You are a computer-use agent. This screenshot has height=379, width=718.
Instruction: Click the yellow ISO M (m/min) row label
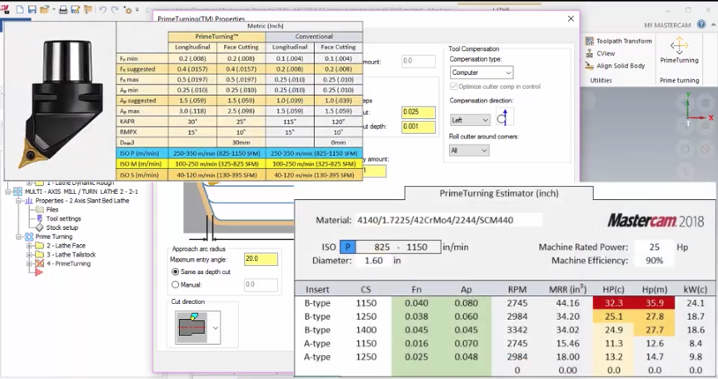click(x=142, y=164)
